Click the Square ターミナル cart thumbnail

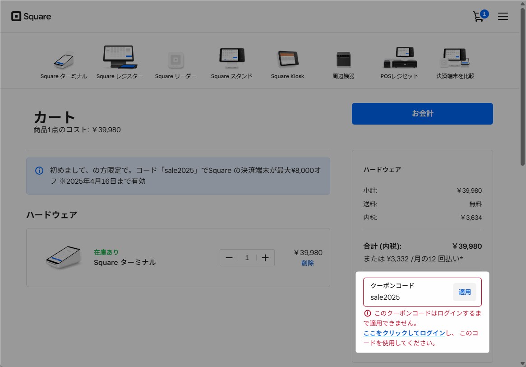64,257
